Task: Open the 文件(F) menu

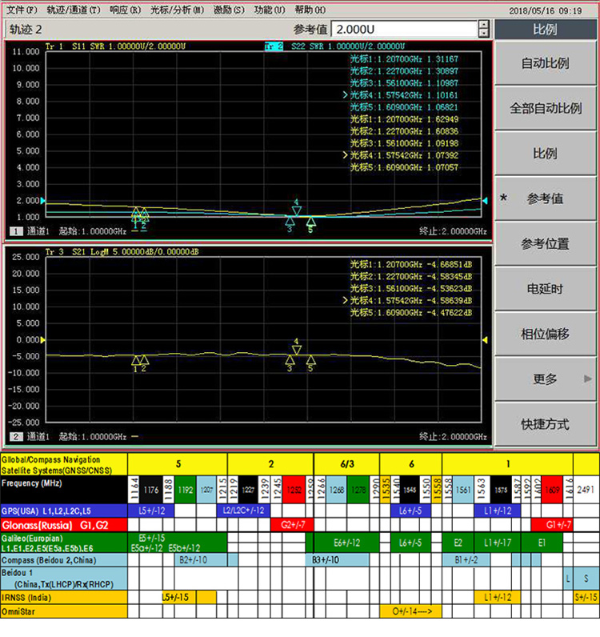Action: (x=22, y=10)
